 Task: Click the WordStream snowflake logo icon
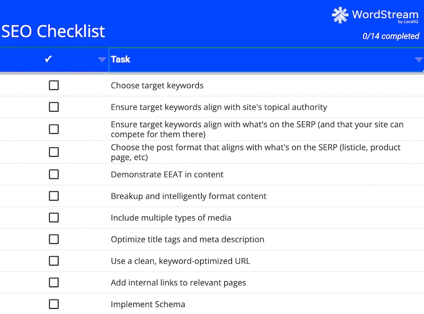(340, 15)
